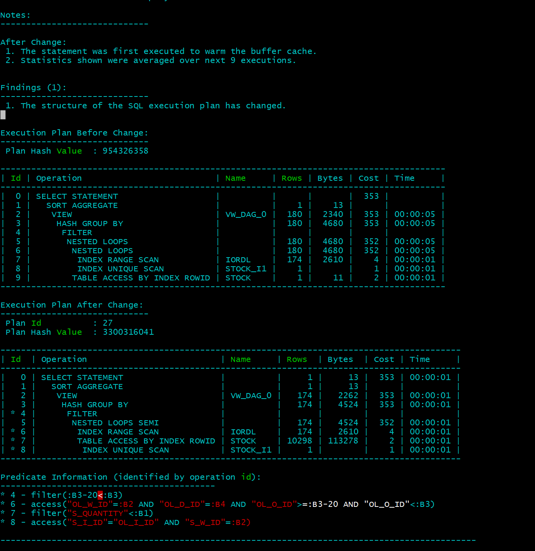Screen dimensions: 535x551
Task: Click 'Rows' column header in the After table
Action: click(x=297, y=360)
